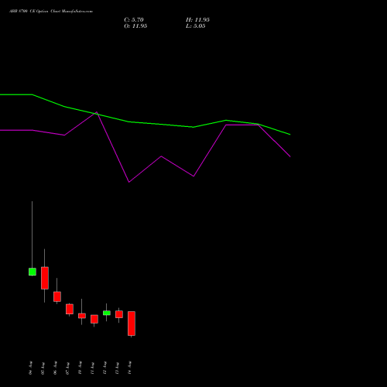Click the purple indicator line's lowest trough

pyautogui.click(x=129, y=182)
